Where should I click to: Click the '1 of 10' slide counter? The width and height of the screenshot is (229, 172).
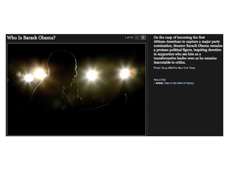coord(129,37)
